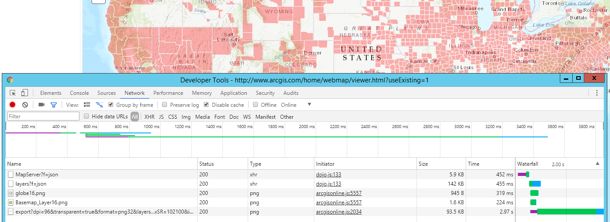Screen dimensions: 610x222
Task: Toggle Group by frame checkbox
Action: click(x=111, y=105)
